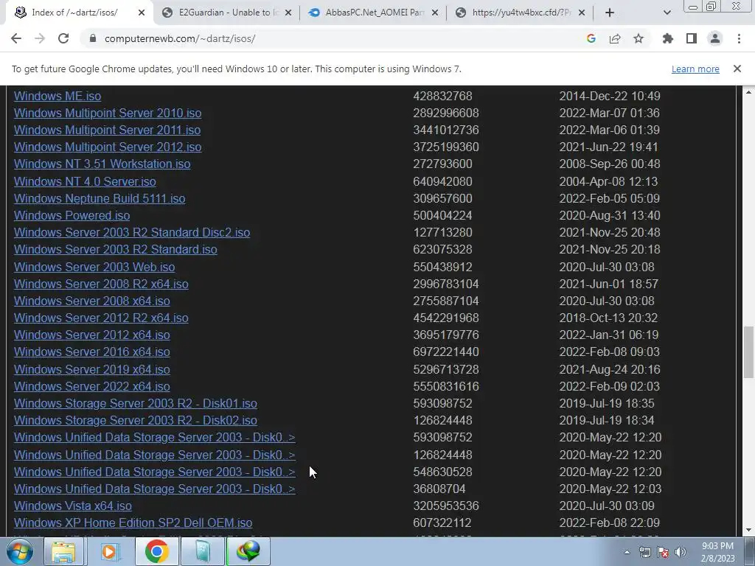This screenshot has height=566, width=755.
Task: Download Windows XP Home Edition SP2 Dell OEM.iso
Action: pos(133,523)
